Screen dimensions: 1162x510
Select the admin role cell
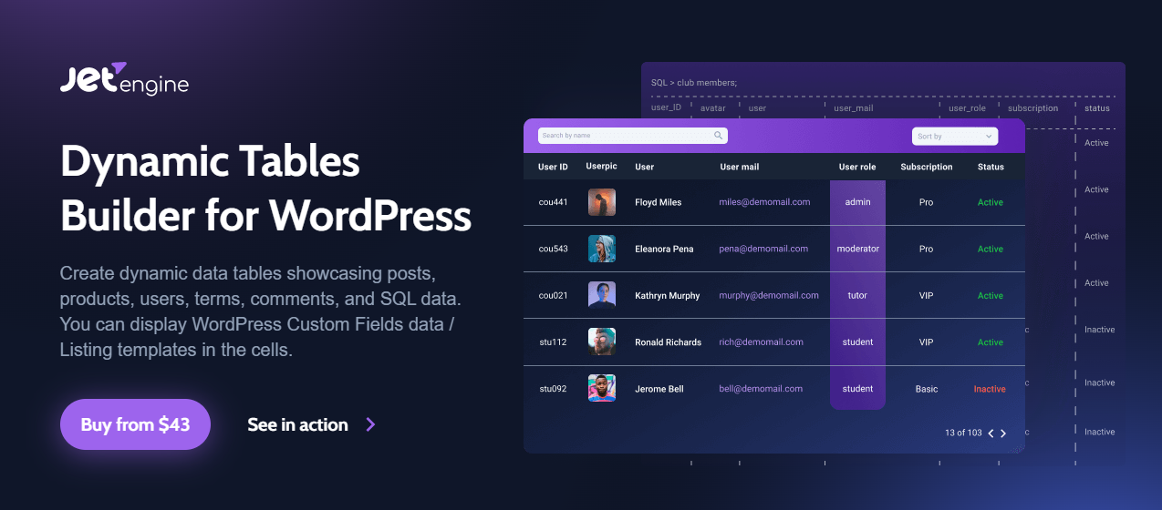point(857,202)
